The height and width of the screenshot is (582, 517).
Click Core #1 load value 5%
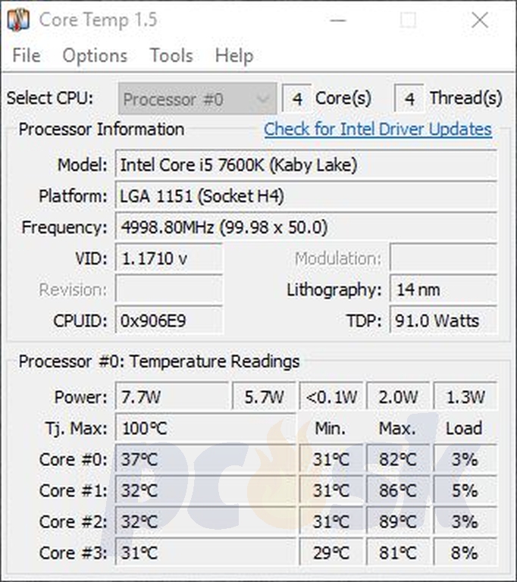click(465, 491)
